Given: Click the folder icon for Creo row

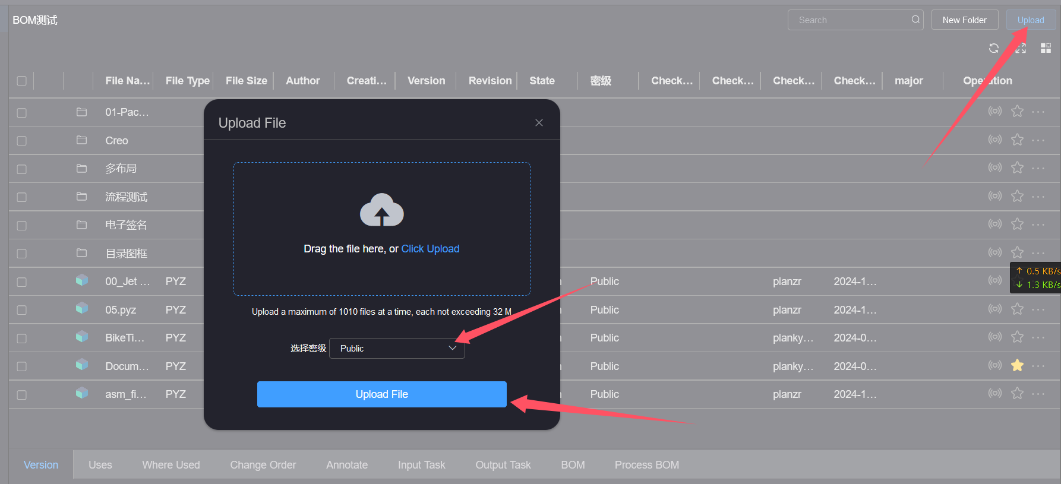Looking at the screenshot, I should pos(81,140).
